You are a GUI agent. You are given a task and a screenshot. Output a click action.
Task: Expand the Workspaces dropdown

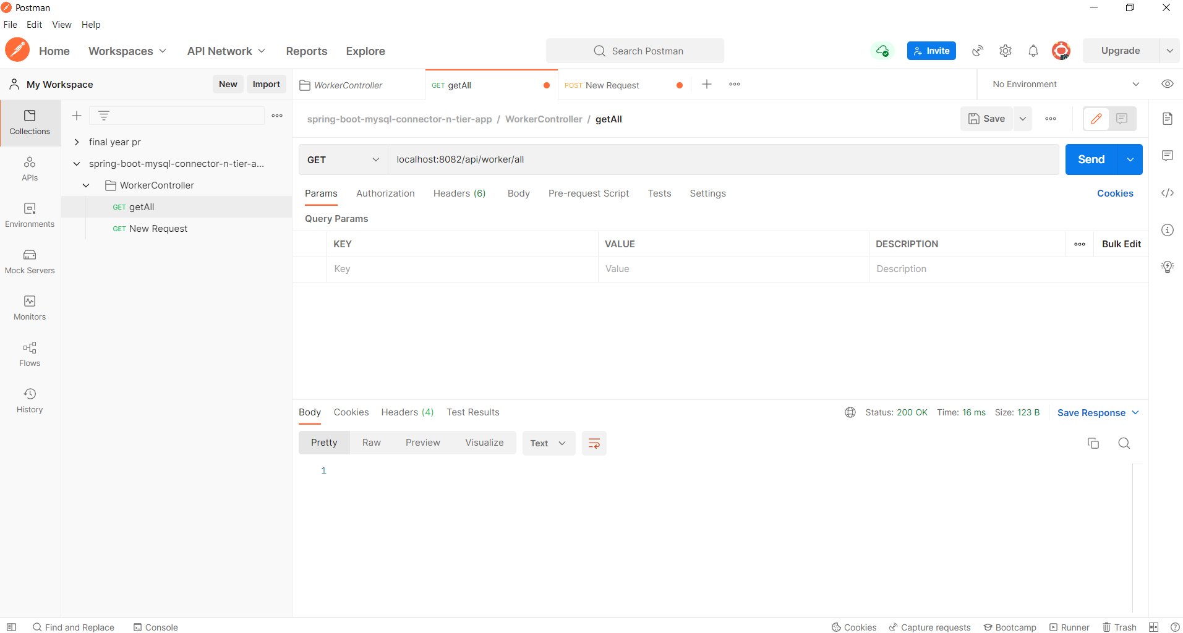127,51
